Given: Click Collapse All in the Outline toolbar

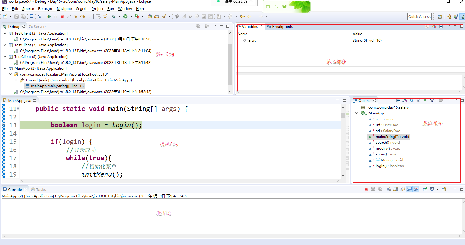Looking at the screenshot, I should pyautogui.click(x=398, y=100).
